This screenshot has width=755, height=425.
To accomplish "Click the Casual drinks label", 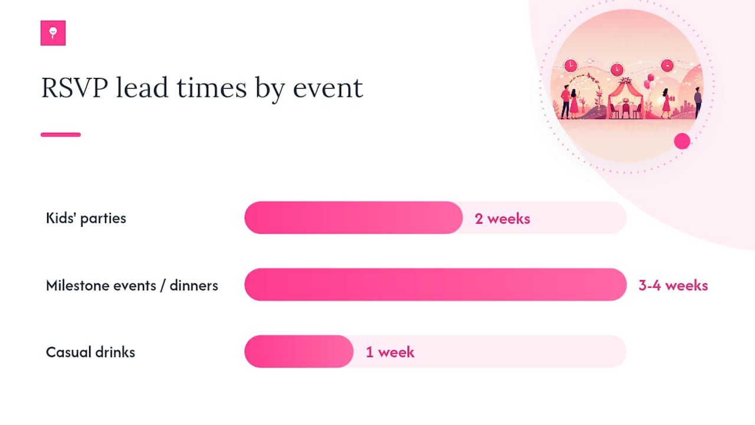I will click(x=90, y=352).
